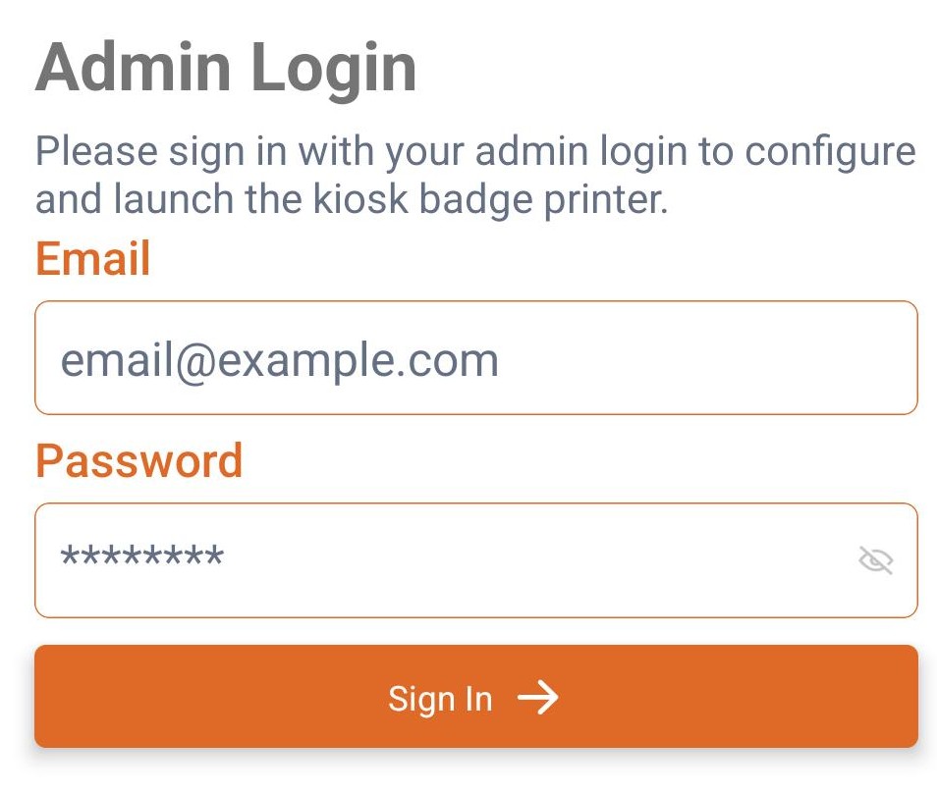Click the Email field label
The width and height of the screenshot is (937, 793).
(93, 259)
